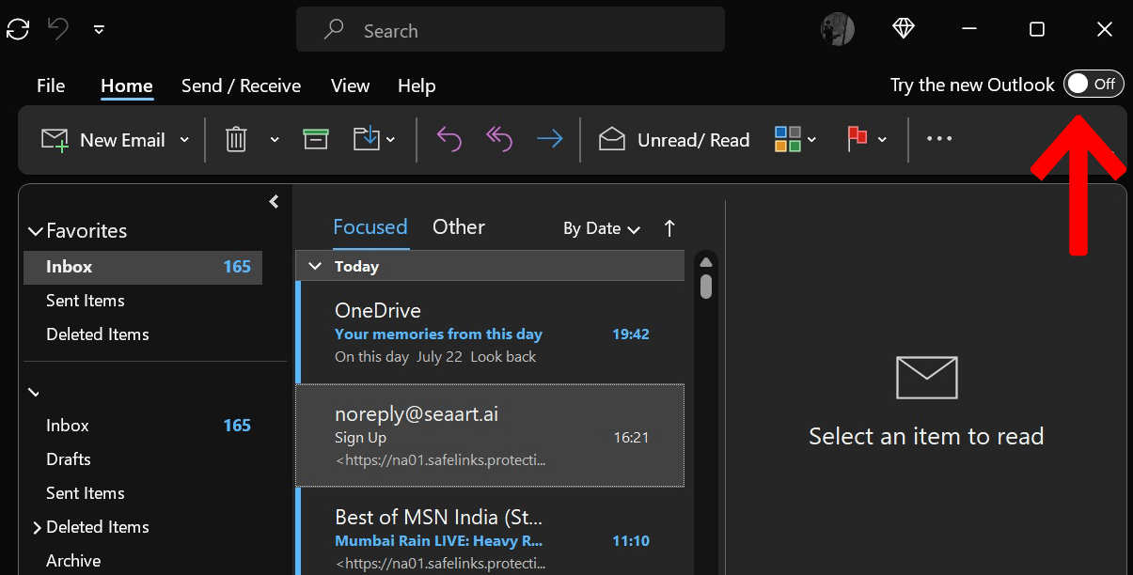Switch to the View tab

pyautogui.click(x=350, y=85)
